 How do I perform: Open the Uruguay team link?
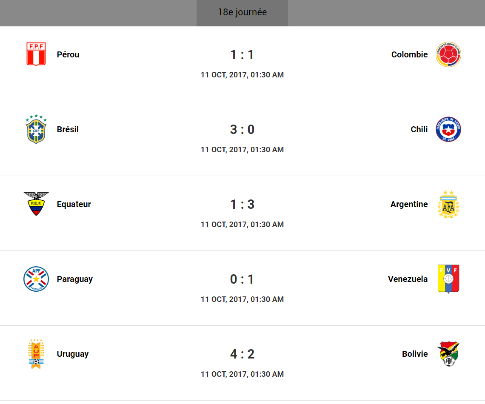point(73,354)
